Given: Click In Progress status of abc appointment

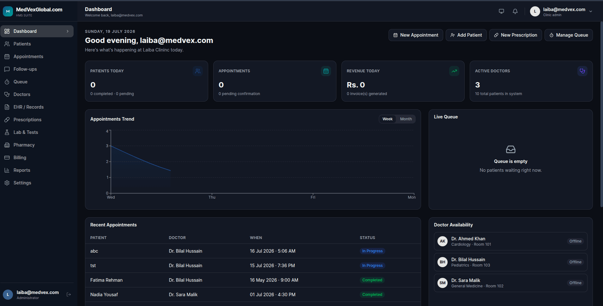Looking at the screenshot, I should click(x=372, y=251).
